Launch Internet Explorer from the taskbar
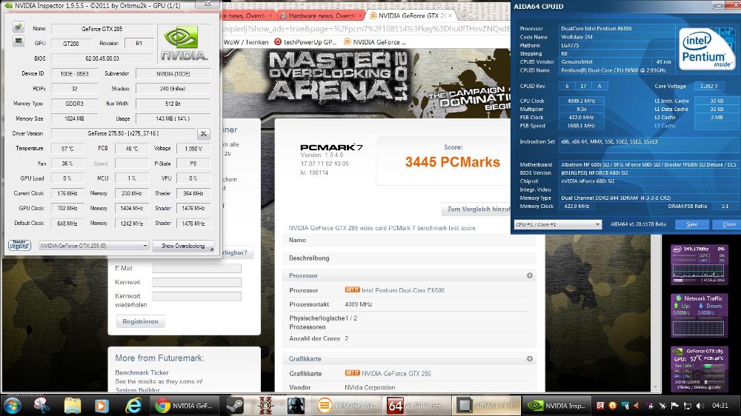 click(x=133, y=406)
